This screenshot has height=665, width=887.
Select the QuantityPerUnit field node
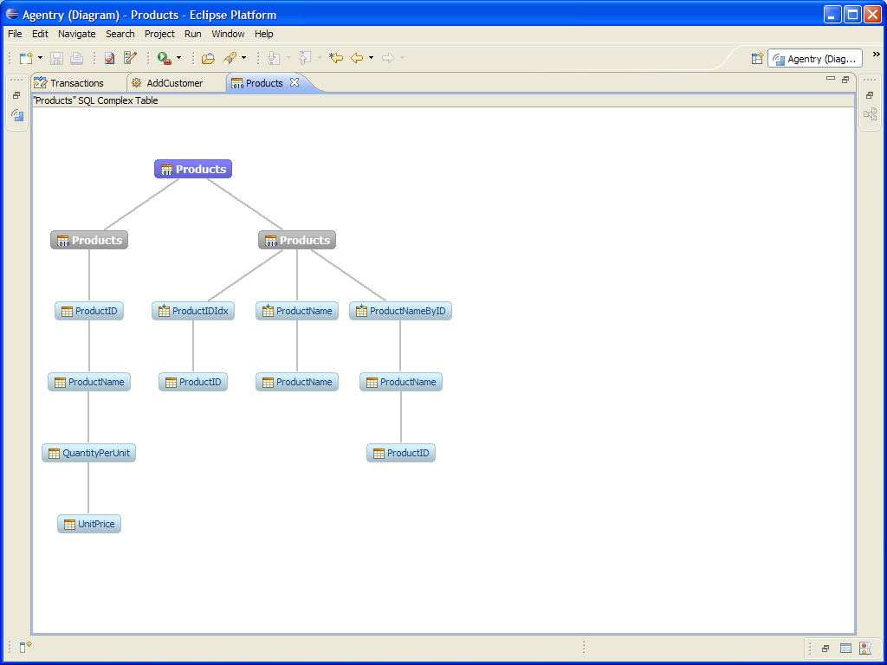[89, 453]
